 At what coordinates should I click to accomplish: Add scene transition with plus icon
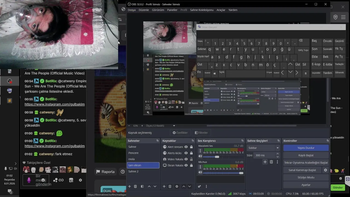click(x=265, y=162)
